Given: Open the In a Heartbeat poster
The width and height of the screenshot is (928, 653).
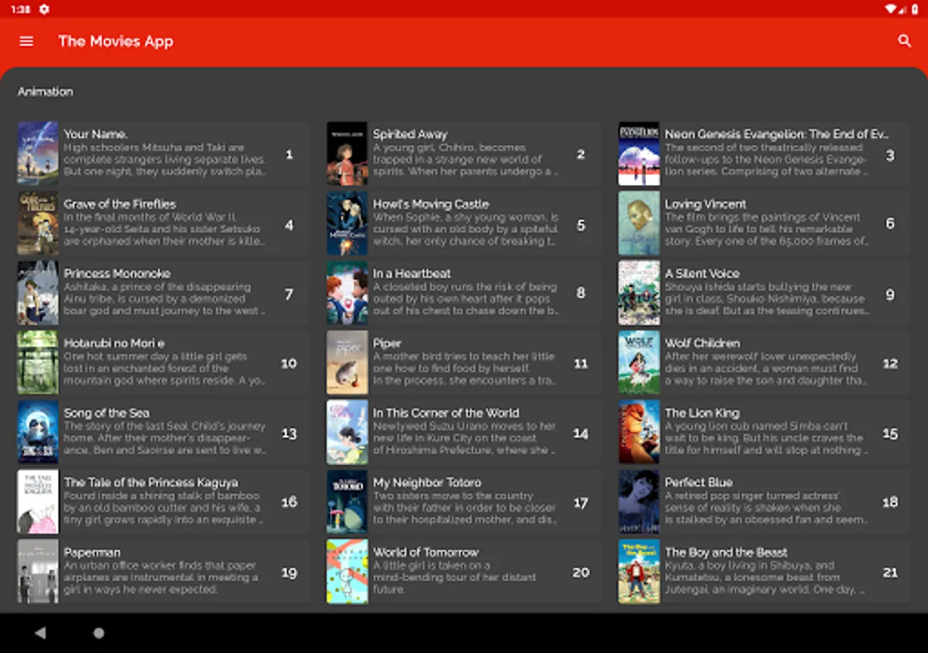Looking at the screenshot, I should 347,293.
